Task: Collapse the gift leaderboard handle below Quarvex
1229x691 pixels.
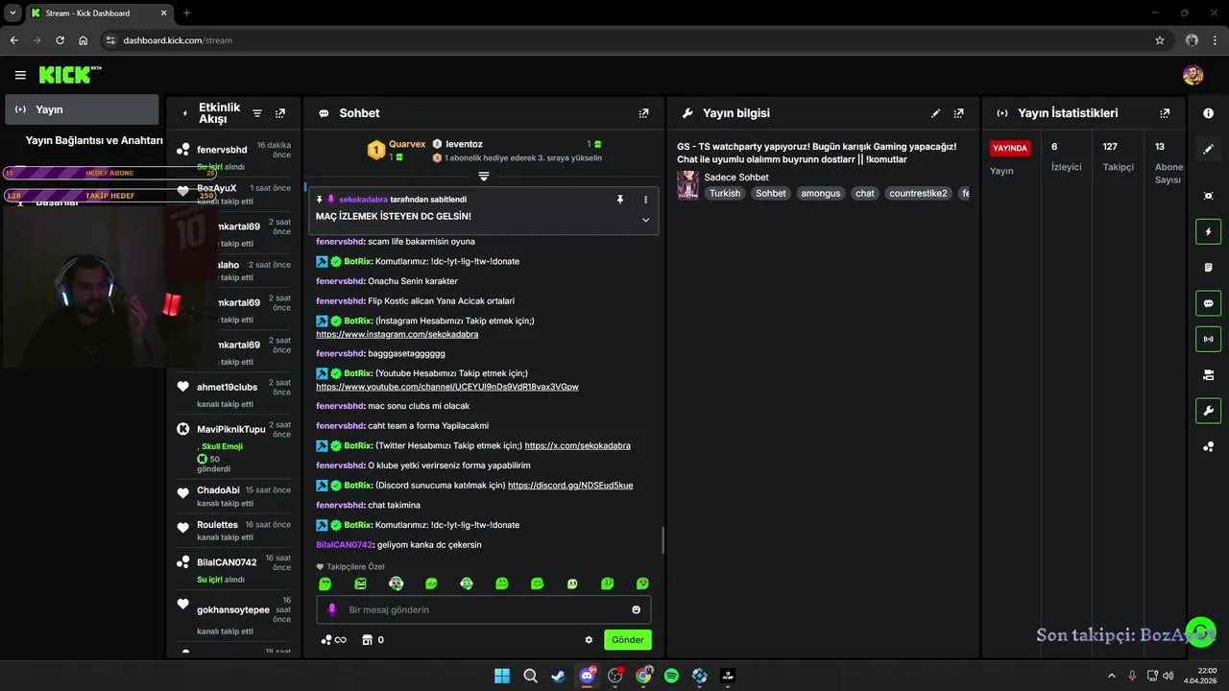Action: point(484,177)
